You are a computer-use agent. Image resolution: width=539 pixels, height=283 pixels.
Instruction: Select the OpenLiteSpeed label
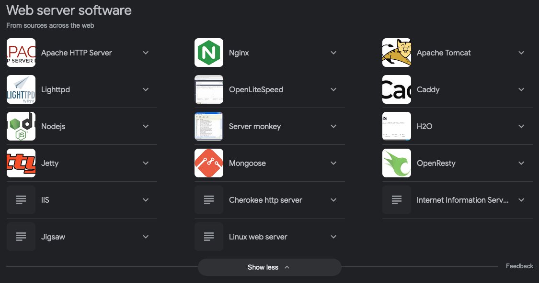[256, 89]
